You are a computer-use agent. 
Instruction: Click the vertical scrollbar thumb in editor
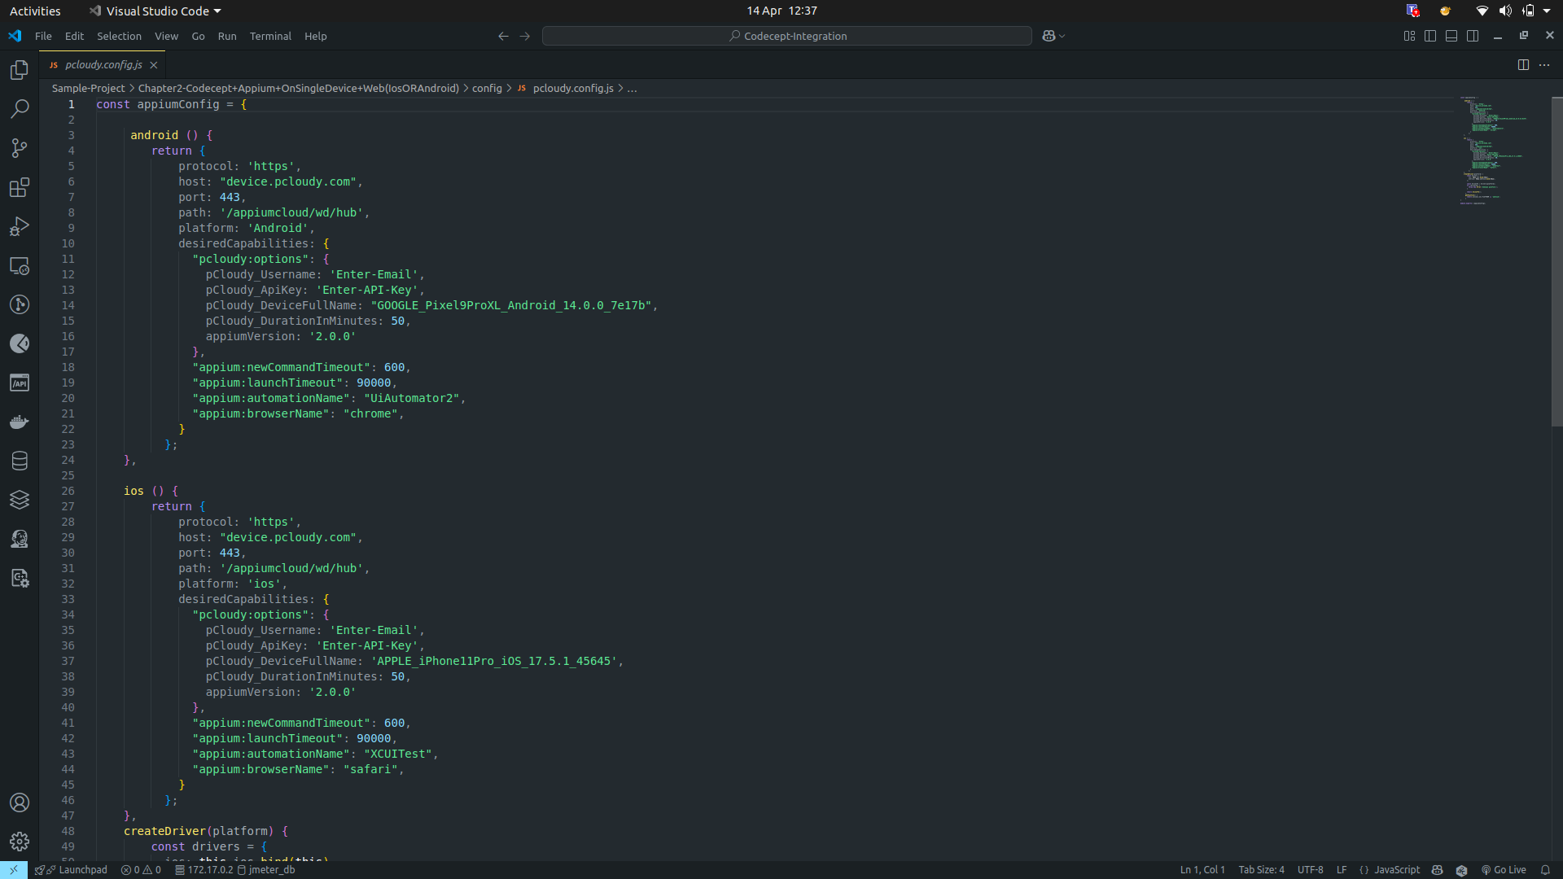point(1556,260)
